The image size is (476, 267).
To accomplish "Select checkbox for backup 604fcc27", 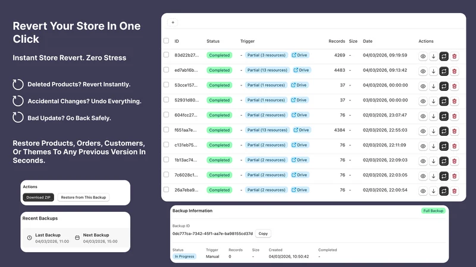I will (166, 115).
